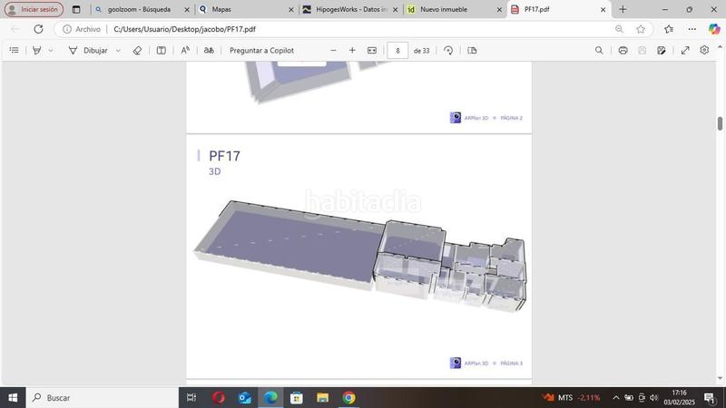Expand the Dibujar options dropdown arrow
This screenshot has height=408, width=726.
(118, 51)
